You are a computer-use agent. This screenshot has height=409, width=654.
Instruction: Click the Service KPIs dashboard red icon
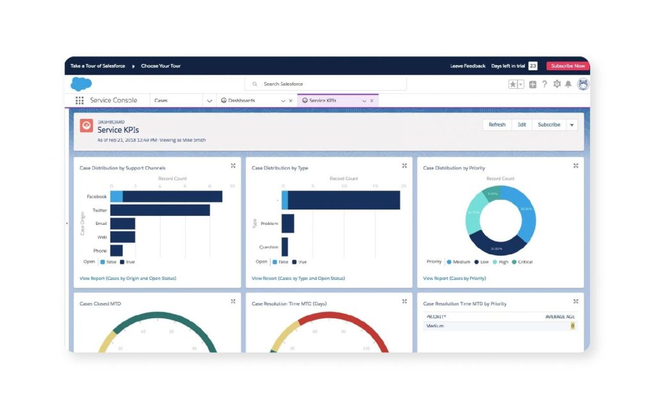tap(86, 125)
